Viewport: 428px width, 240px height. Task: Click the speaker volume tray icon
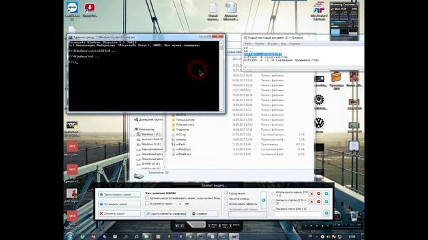pos(328,237)
